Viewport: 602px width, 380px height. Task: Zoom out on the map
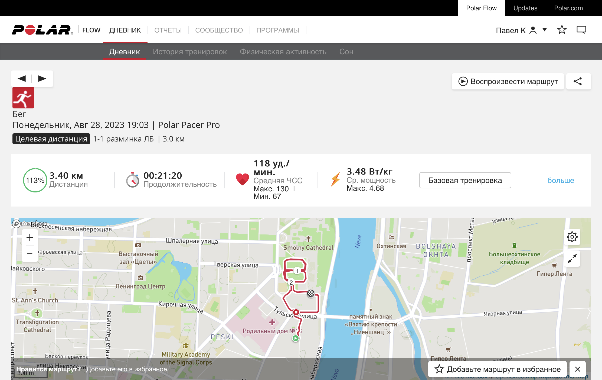pos(30,254)
